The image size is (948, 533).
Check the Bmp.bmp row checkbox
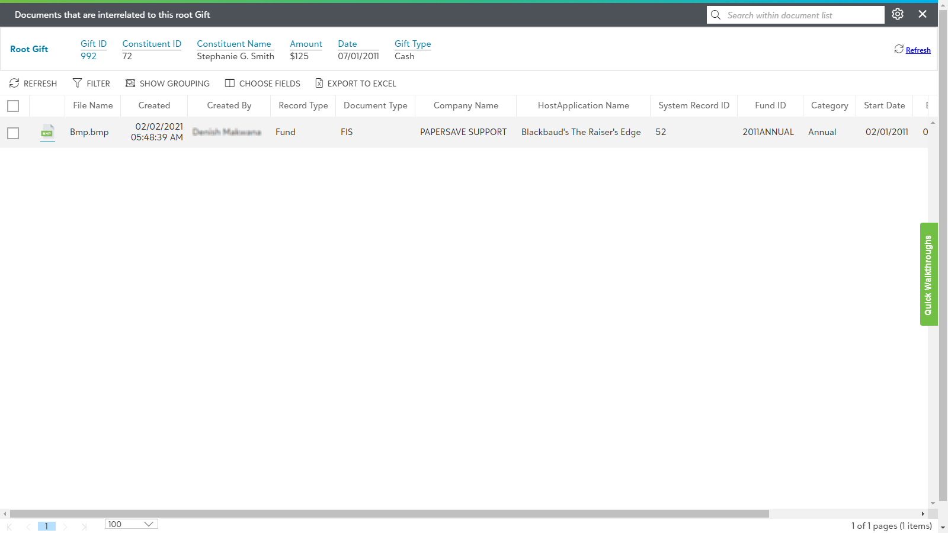(x=13, y=133)
